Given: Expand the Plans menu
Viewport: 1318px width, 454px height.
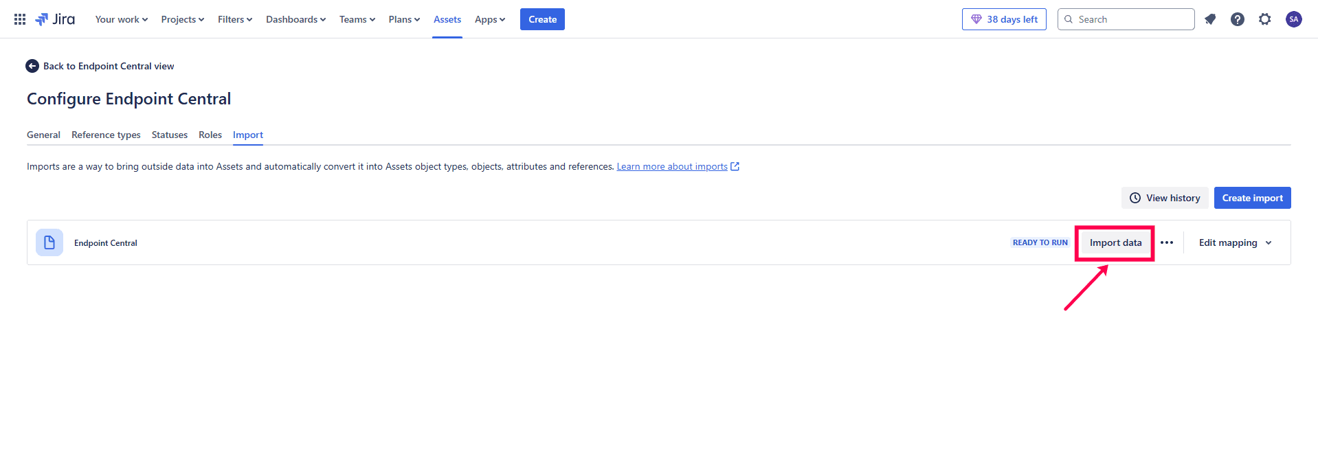Looking at the screenshot, I should [404, 19].
